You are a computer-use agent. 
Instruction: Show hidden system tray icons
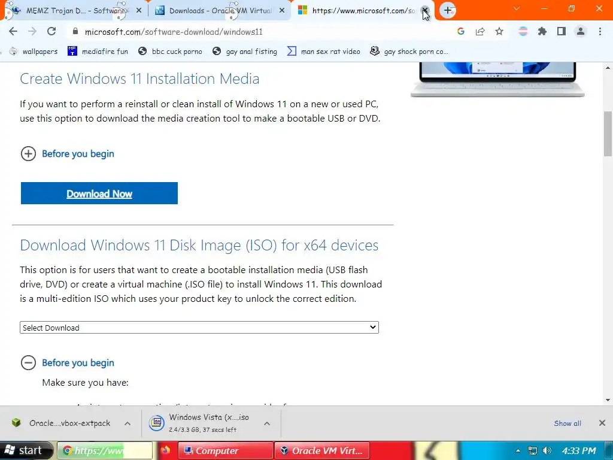518,450
